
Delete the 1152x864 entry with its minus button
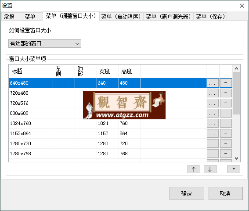[226, 133]
